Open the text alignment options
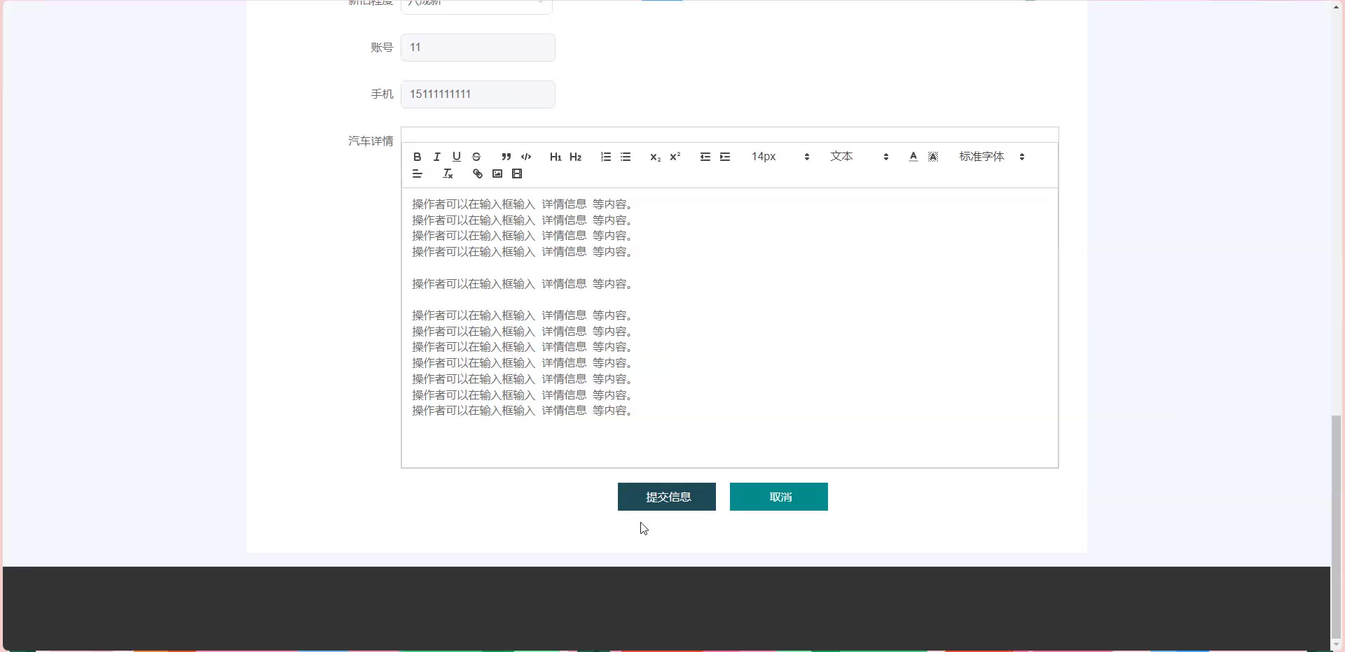This screenshot has height=652, width=1345. 417,173
